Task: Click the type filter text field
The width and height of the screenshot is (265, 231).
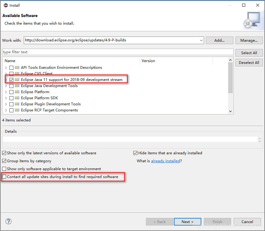Action: coord(118,52)
